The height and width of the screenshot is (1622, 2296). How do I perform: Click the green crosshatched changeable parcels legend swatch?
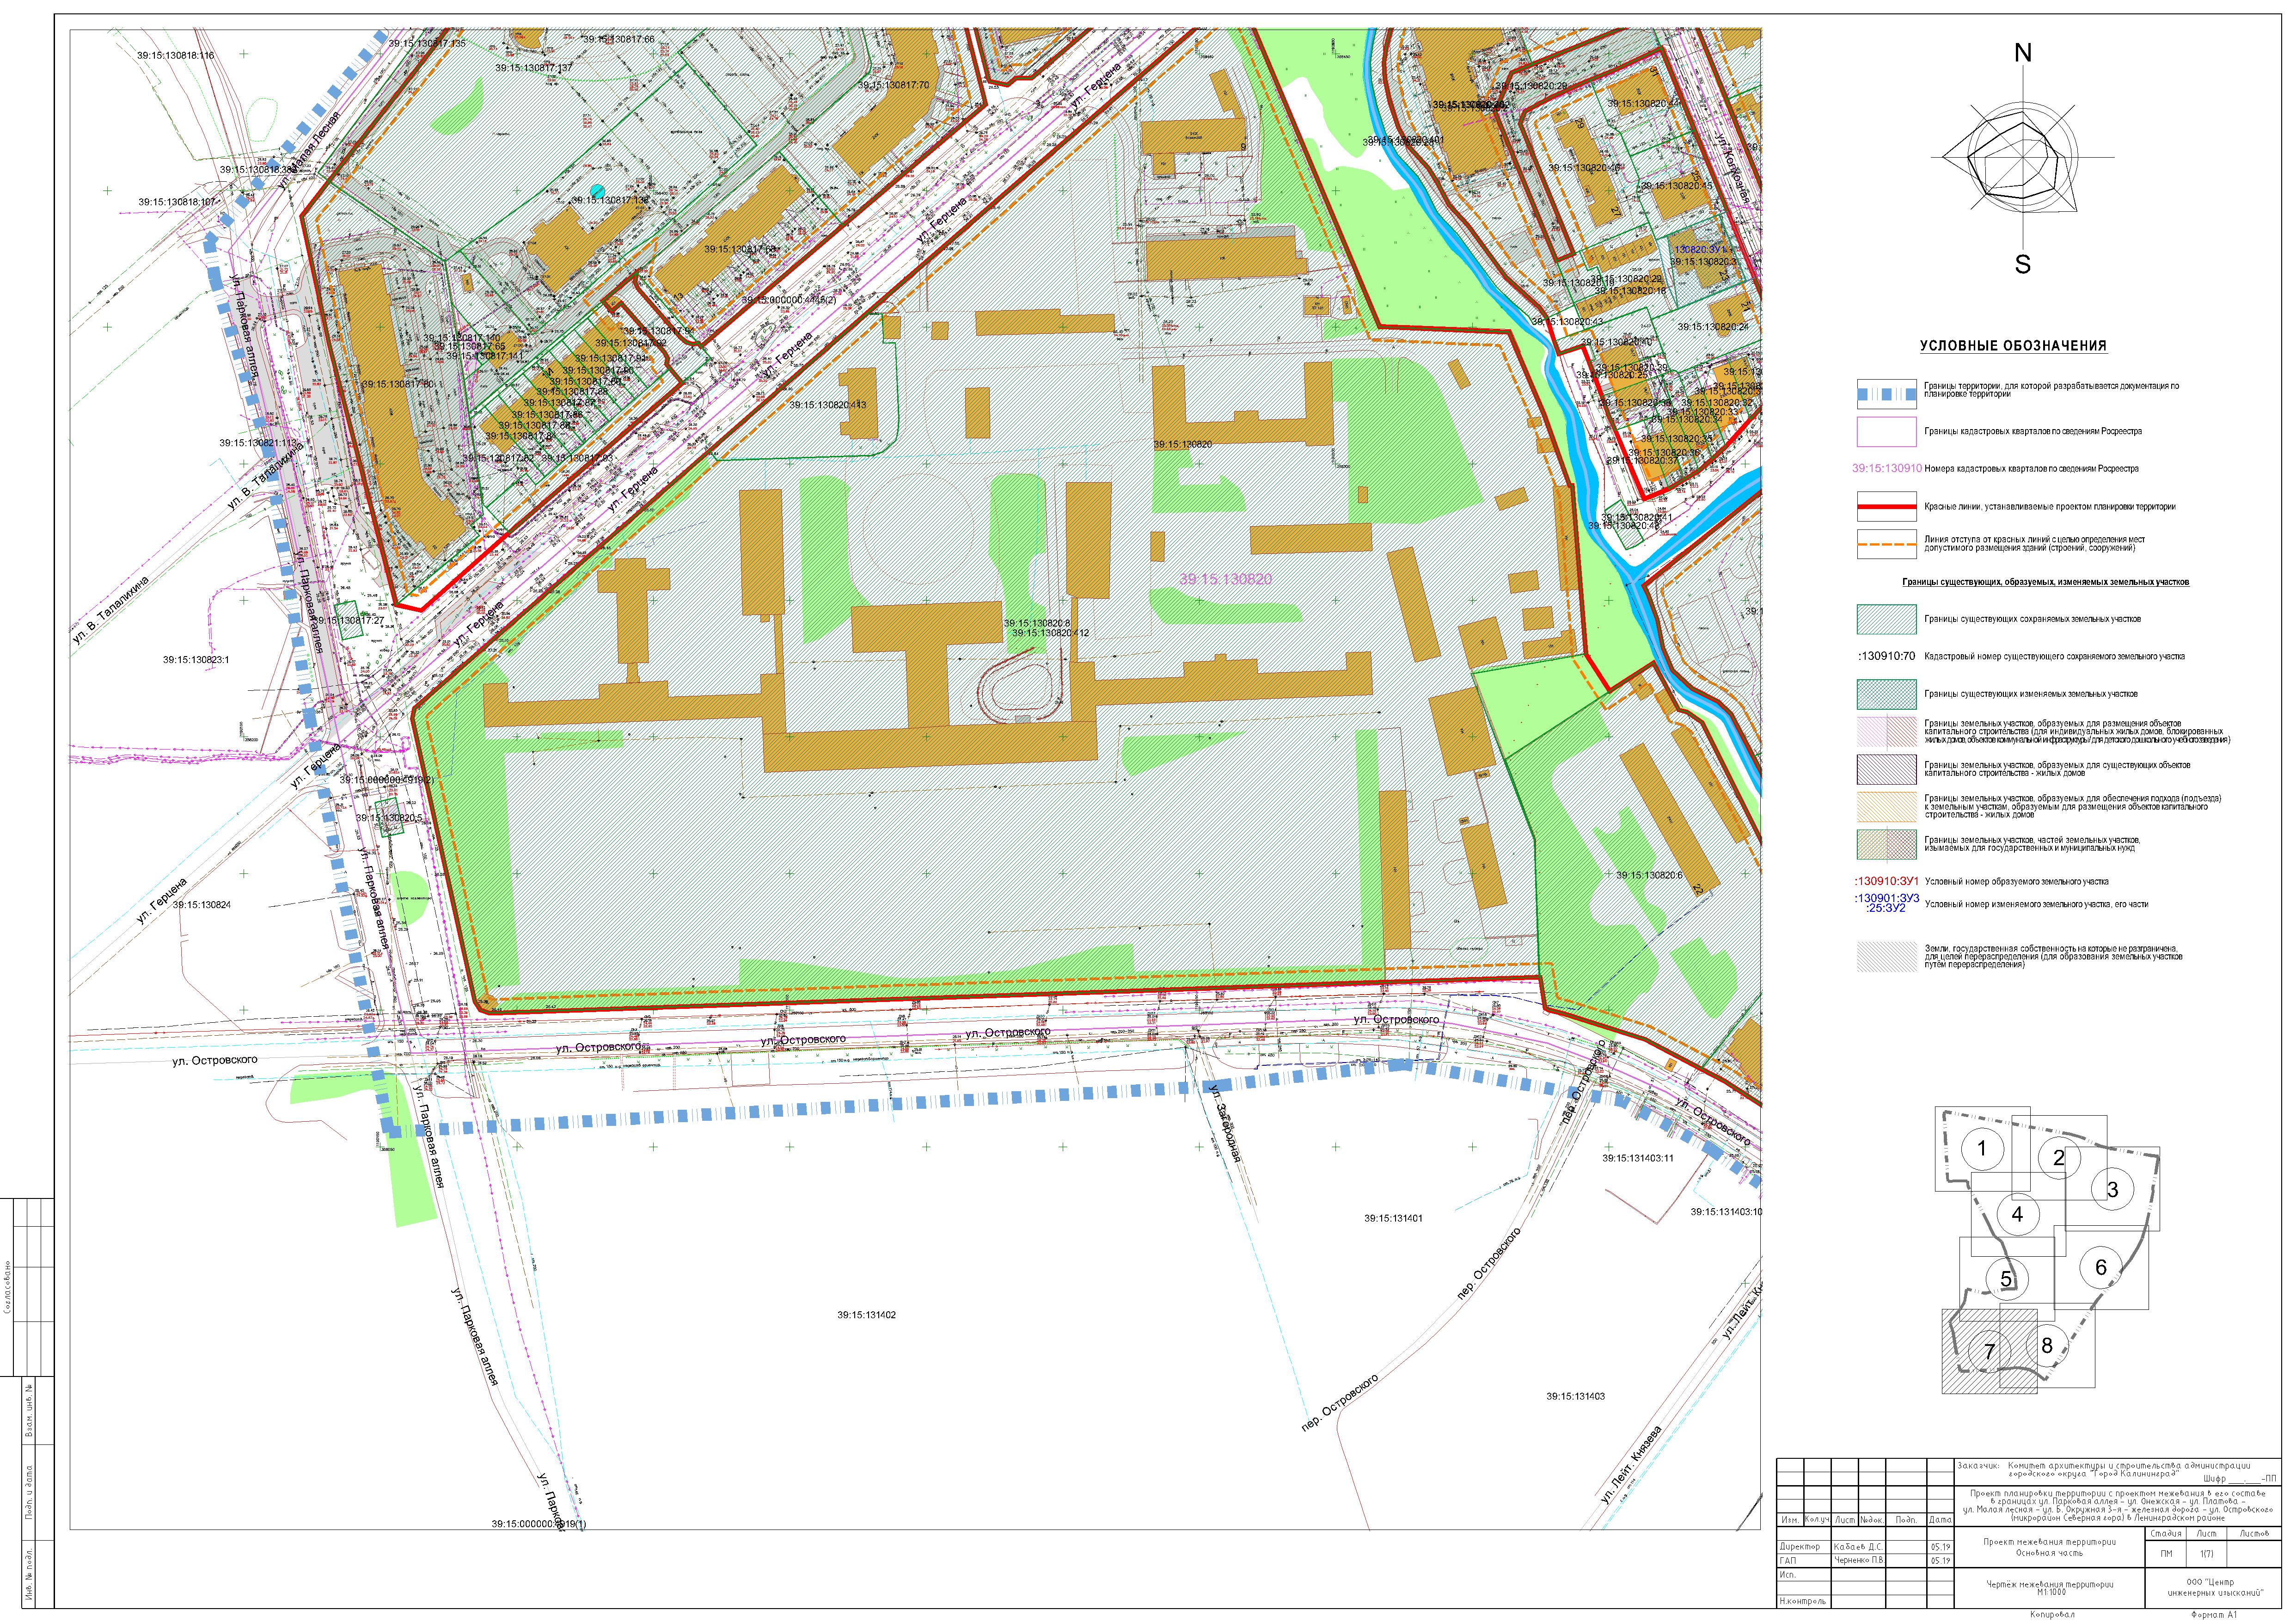1886,695
